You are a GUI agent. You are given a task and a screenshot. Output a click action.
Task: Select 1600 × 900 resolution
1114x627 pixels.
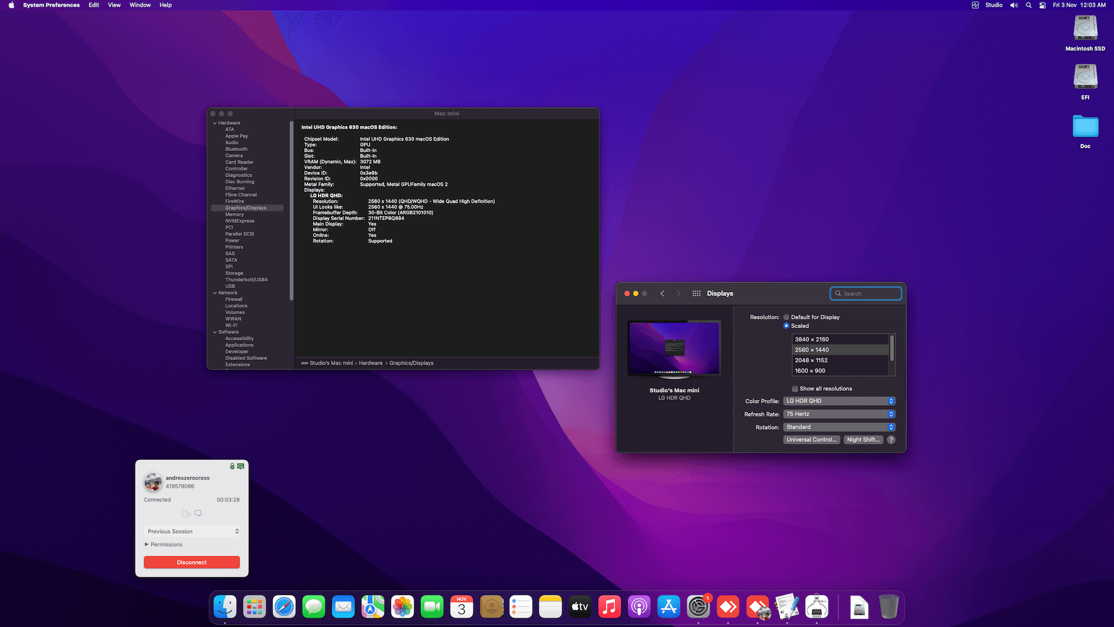pos(840,371)
